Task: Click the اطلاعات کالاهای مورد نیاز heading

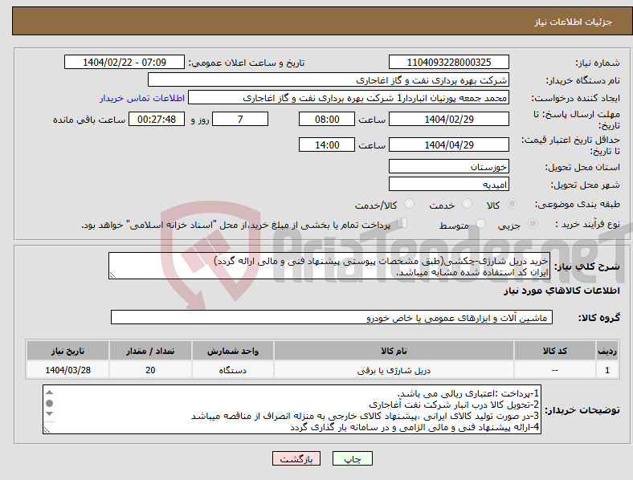Action: point(562,291)
